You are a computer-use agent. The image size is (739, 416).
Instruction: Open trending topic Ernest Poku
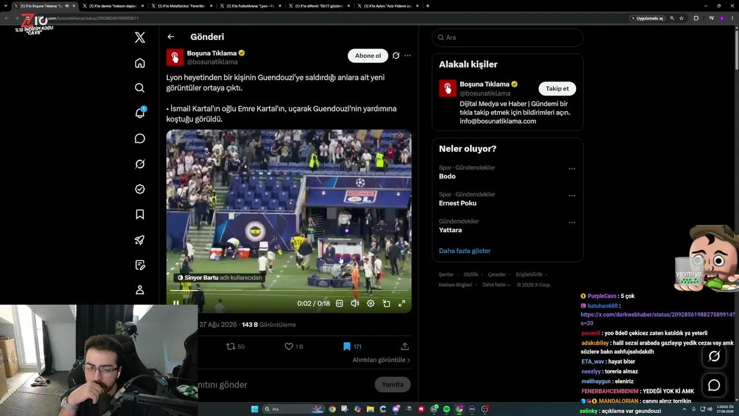(x=458, y=203)
